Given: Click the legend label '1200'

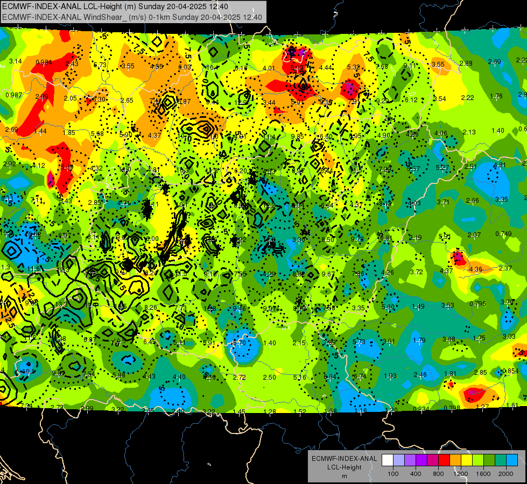Looking at the screenshot, I should click(x=460, y=474).
